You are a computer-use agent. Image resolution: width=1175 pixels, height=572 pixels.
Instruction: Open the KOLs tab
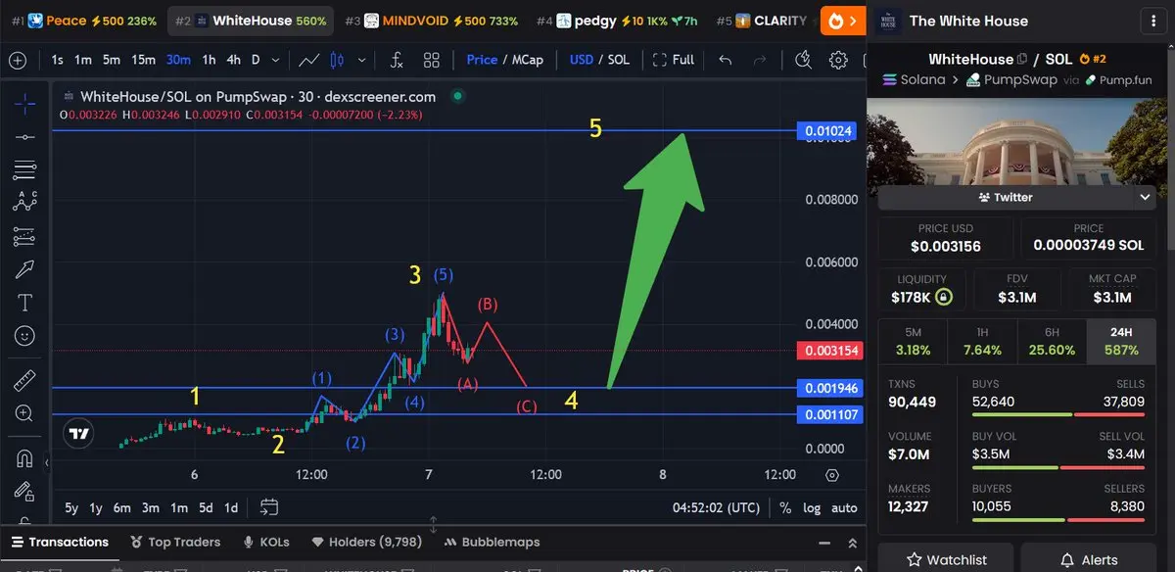click(267, 542)
